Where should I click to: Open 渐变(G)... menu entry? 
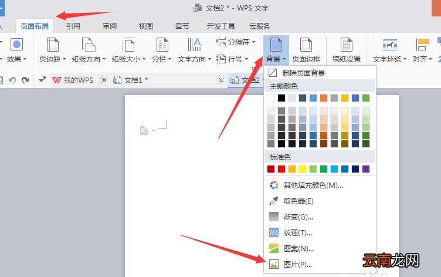point(320,217)
